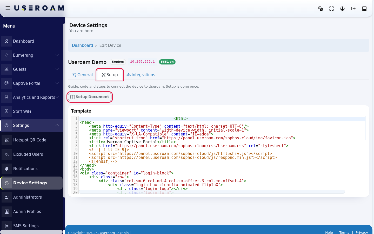Screen dimensions: 374x234
Task: Click the Notifications bell icon
Action: [x=7, y=168]
